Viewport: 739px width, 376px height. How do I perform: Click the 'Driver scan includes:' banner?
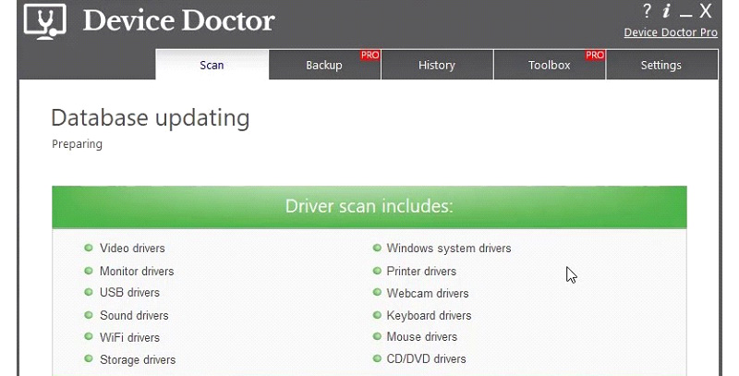pos(369,206)
